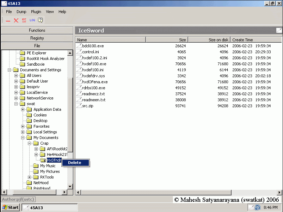Select the HxDfndr folder in tree
Image resolution: width=283 pixels, height=212 pixels.
(x=54, y=160)
